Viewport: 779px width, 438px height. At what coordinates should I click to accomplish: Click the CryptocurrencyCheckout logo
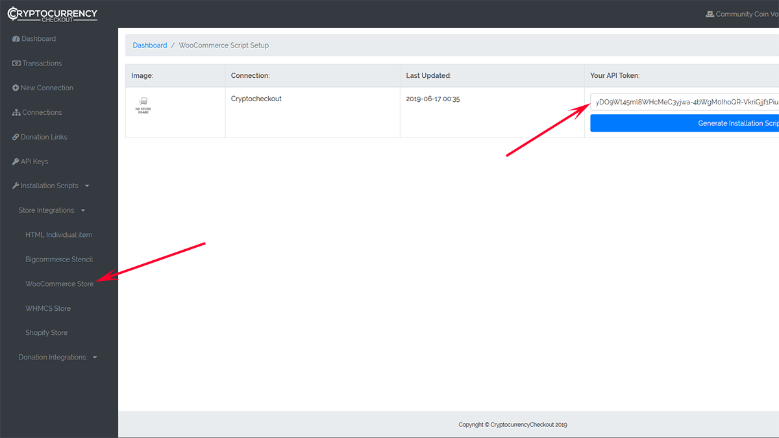pos(52,14)
